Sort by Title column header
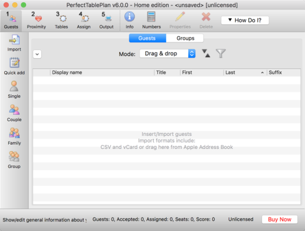The height and width of the screenshot is (231, 305). click(x=168, y=72)
